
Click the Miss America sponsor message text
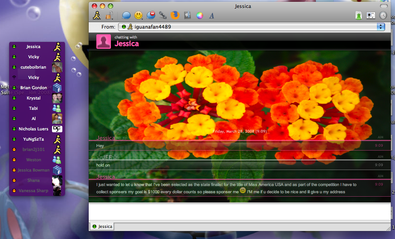[x=226, y=188]
